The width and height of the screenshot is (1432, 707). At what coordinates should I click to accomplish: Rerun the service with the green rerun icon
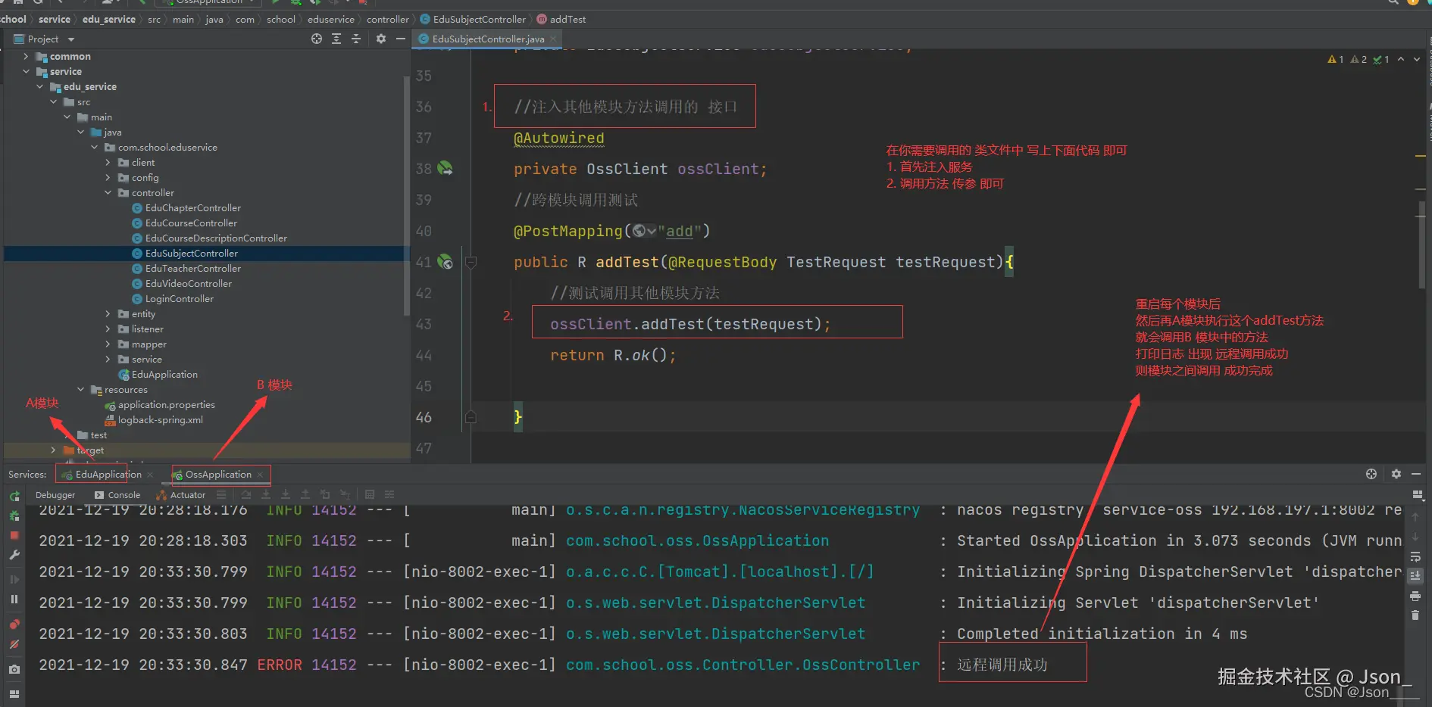point(14,497)
